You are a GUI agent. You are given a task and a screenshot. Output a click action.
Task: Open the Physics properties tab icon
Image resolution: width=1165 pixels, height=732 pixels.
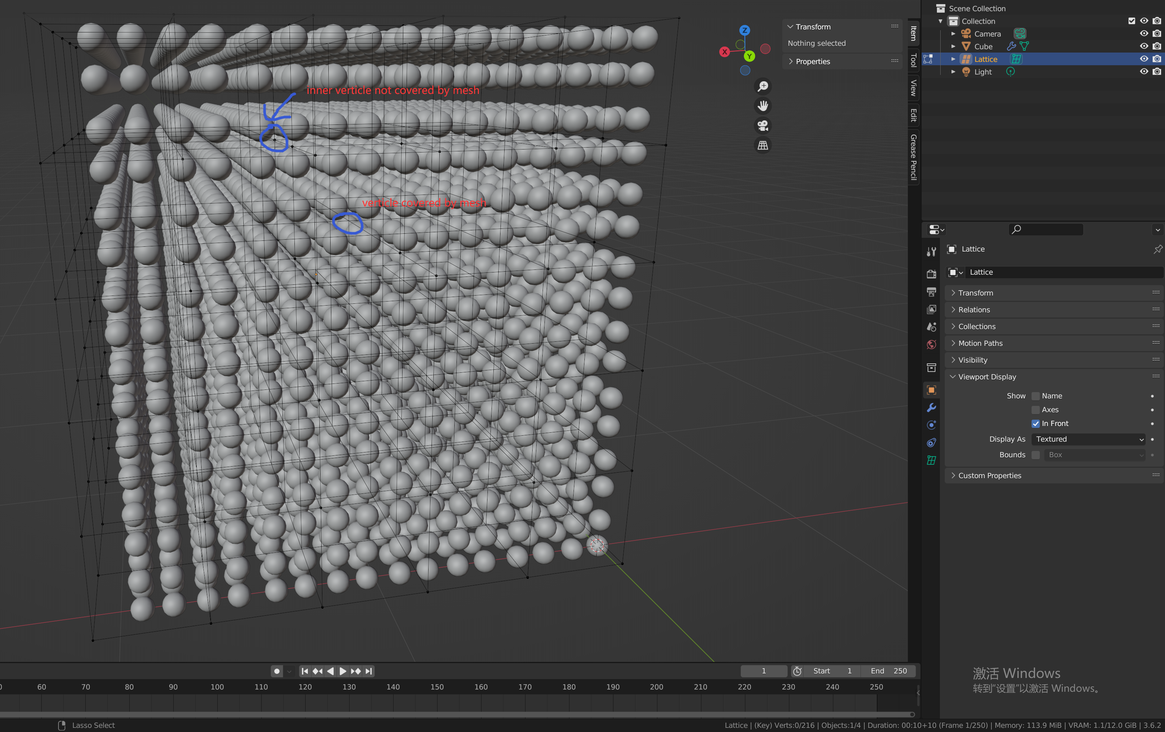click(x=931, y=425)
